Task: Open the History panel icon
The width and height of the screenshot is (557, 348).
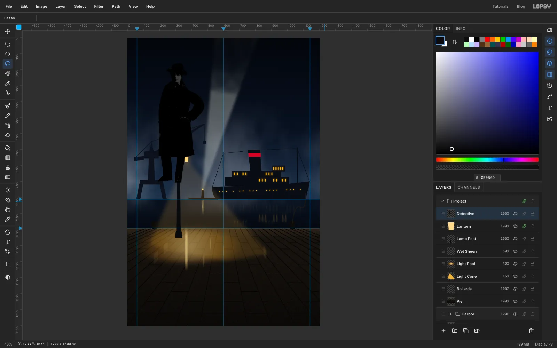Action: click(550, 86)
